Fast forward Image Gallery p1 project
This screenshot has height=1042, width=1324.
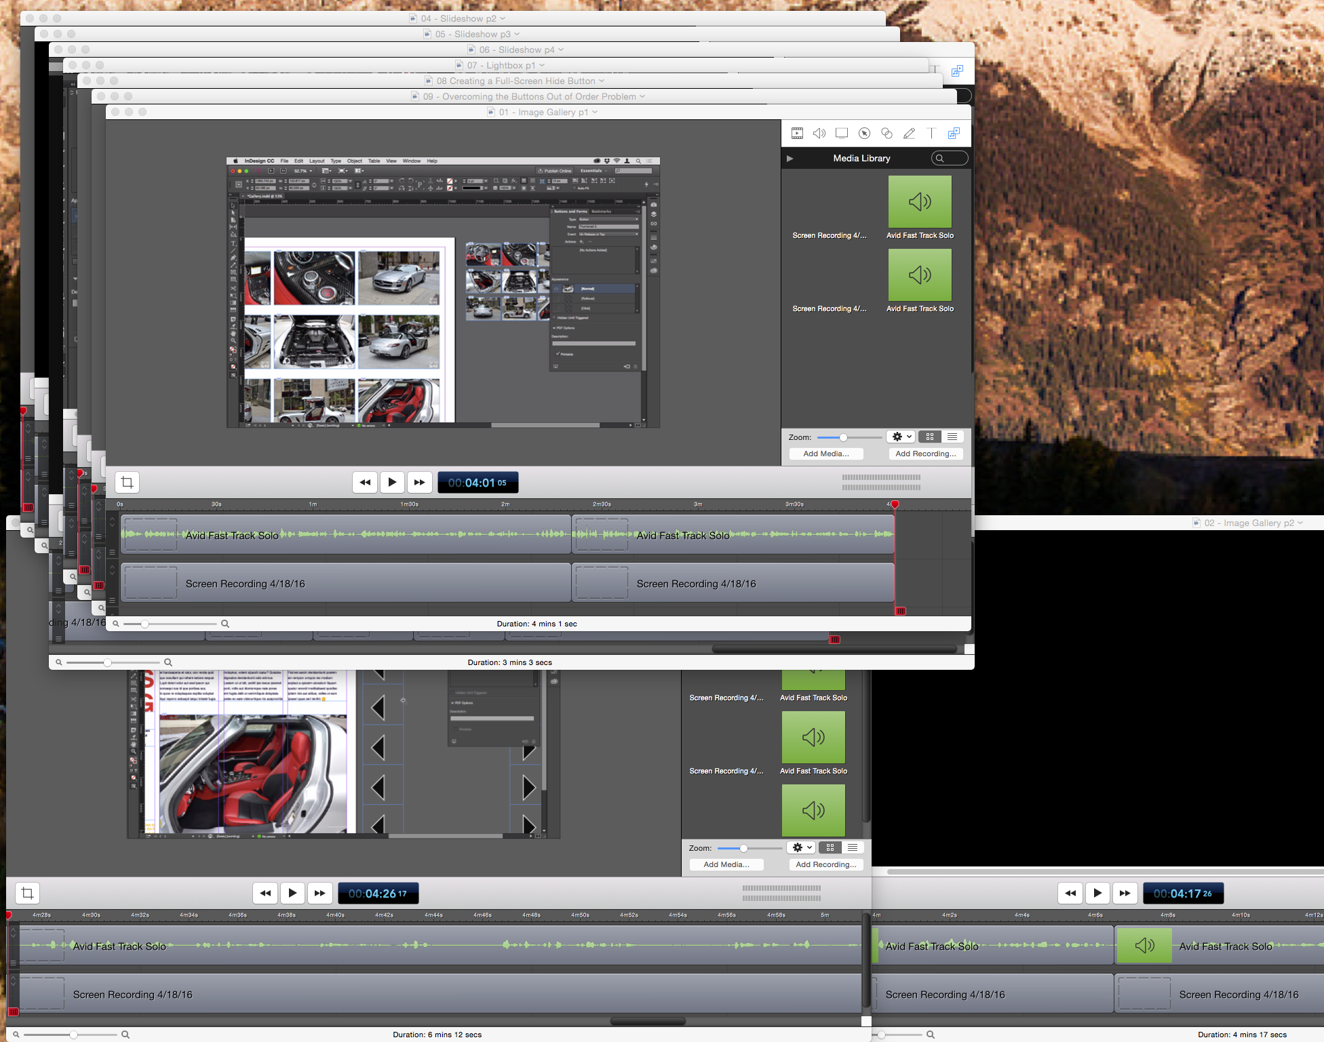(x=419, y=483)
